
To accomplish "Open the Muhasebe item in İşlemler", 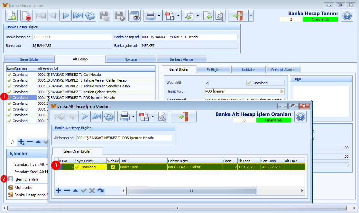I will click(23, 187).
